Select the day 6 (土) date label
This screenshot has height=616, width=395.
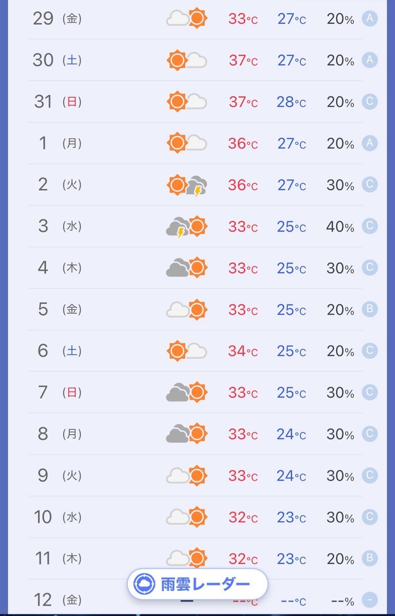coord(56,351)
